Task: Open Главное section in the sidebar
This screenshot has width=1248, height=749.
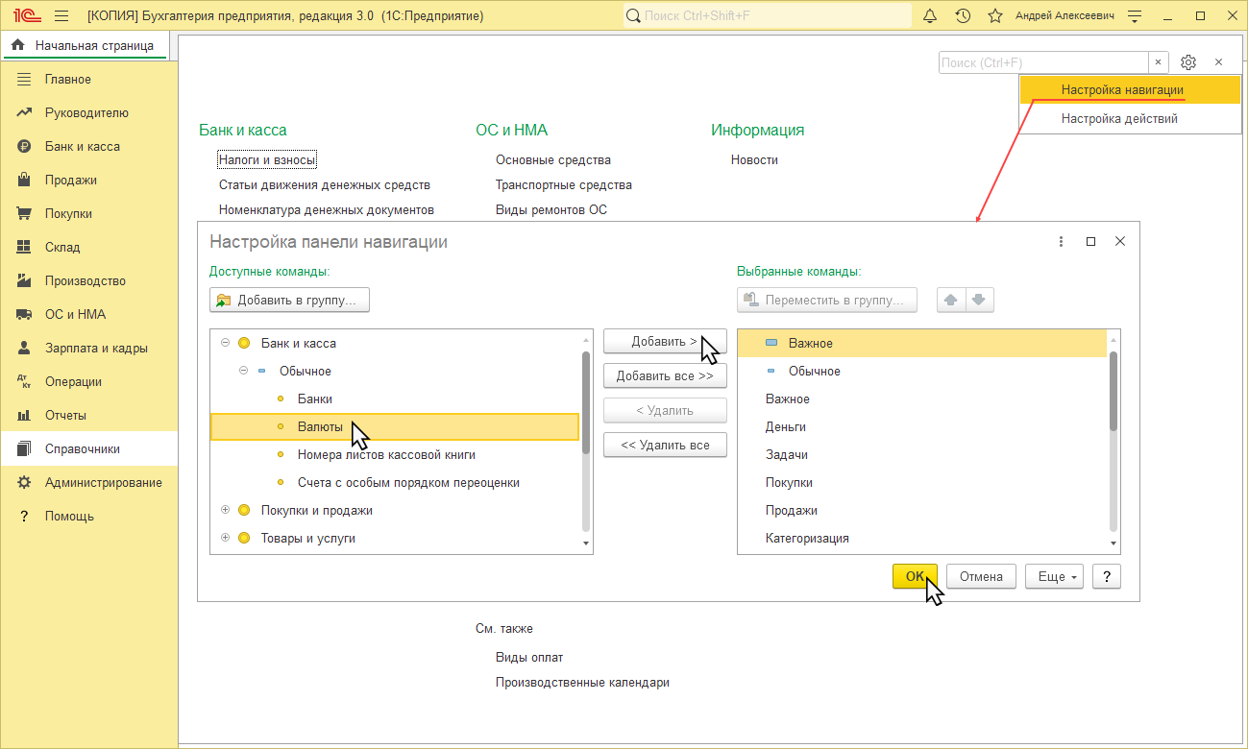Action: coord(88,79)
